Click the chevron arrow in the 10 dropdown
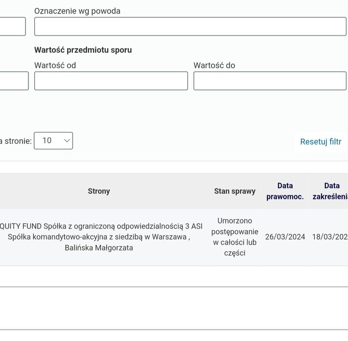The image size is (348, 341). (67, 140)
